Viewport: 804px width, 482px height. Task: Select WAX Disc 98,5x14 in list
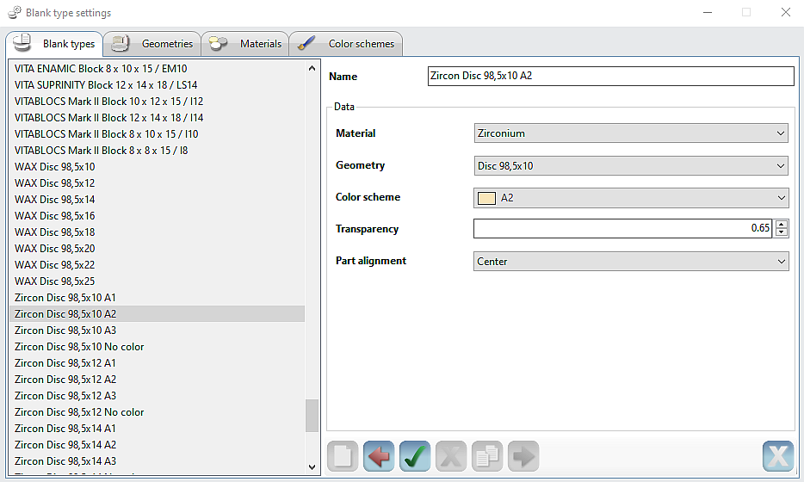tap(157, 200)
